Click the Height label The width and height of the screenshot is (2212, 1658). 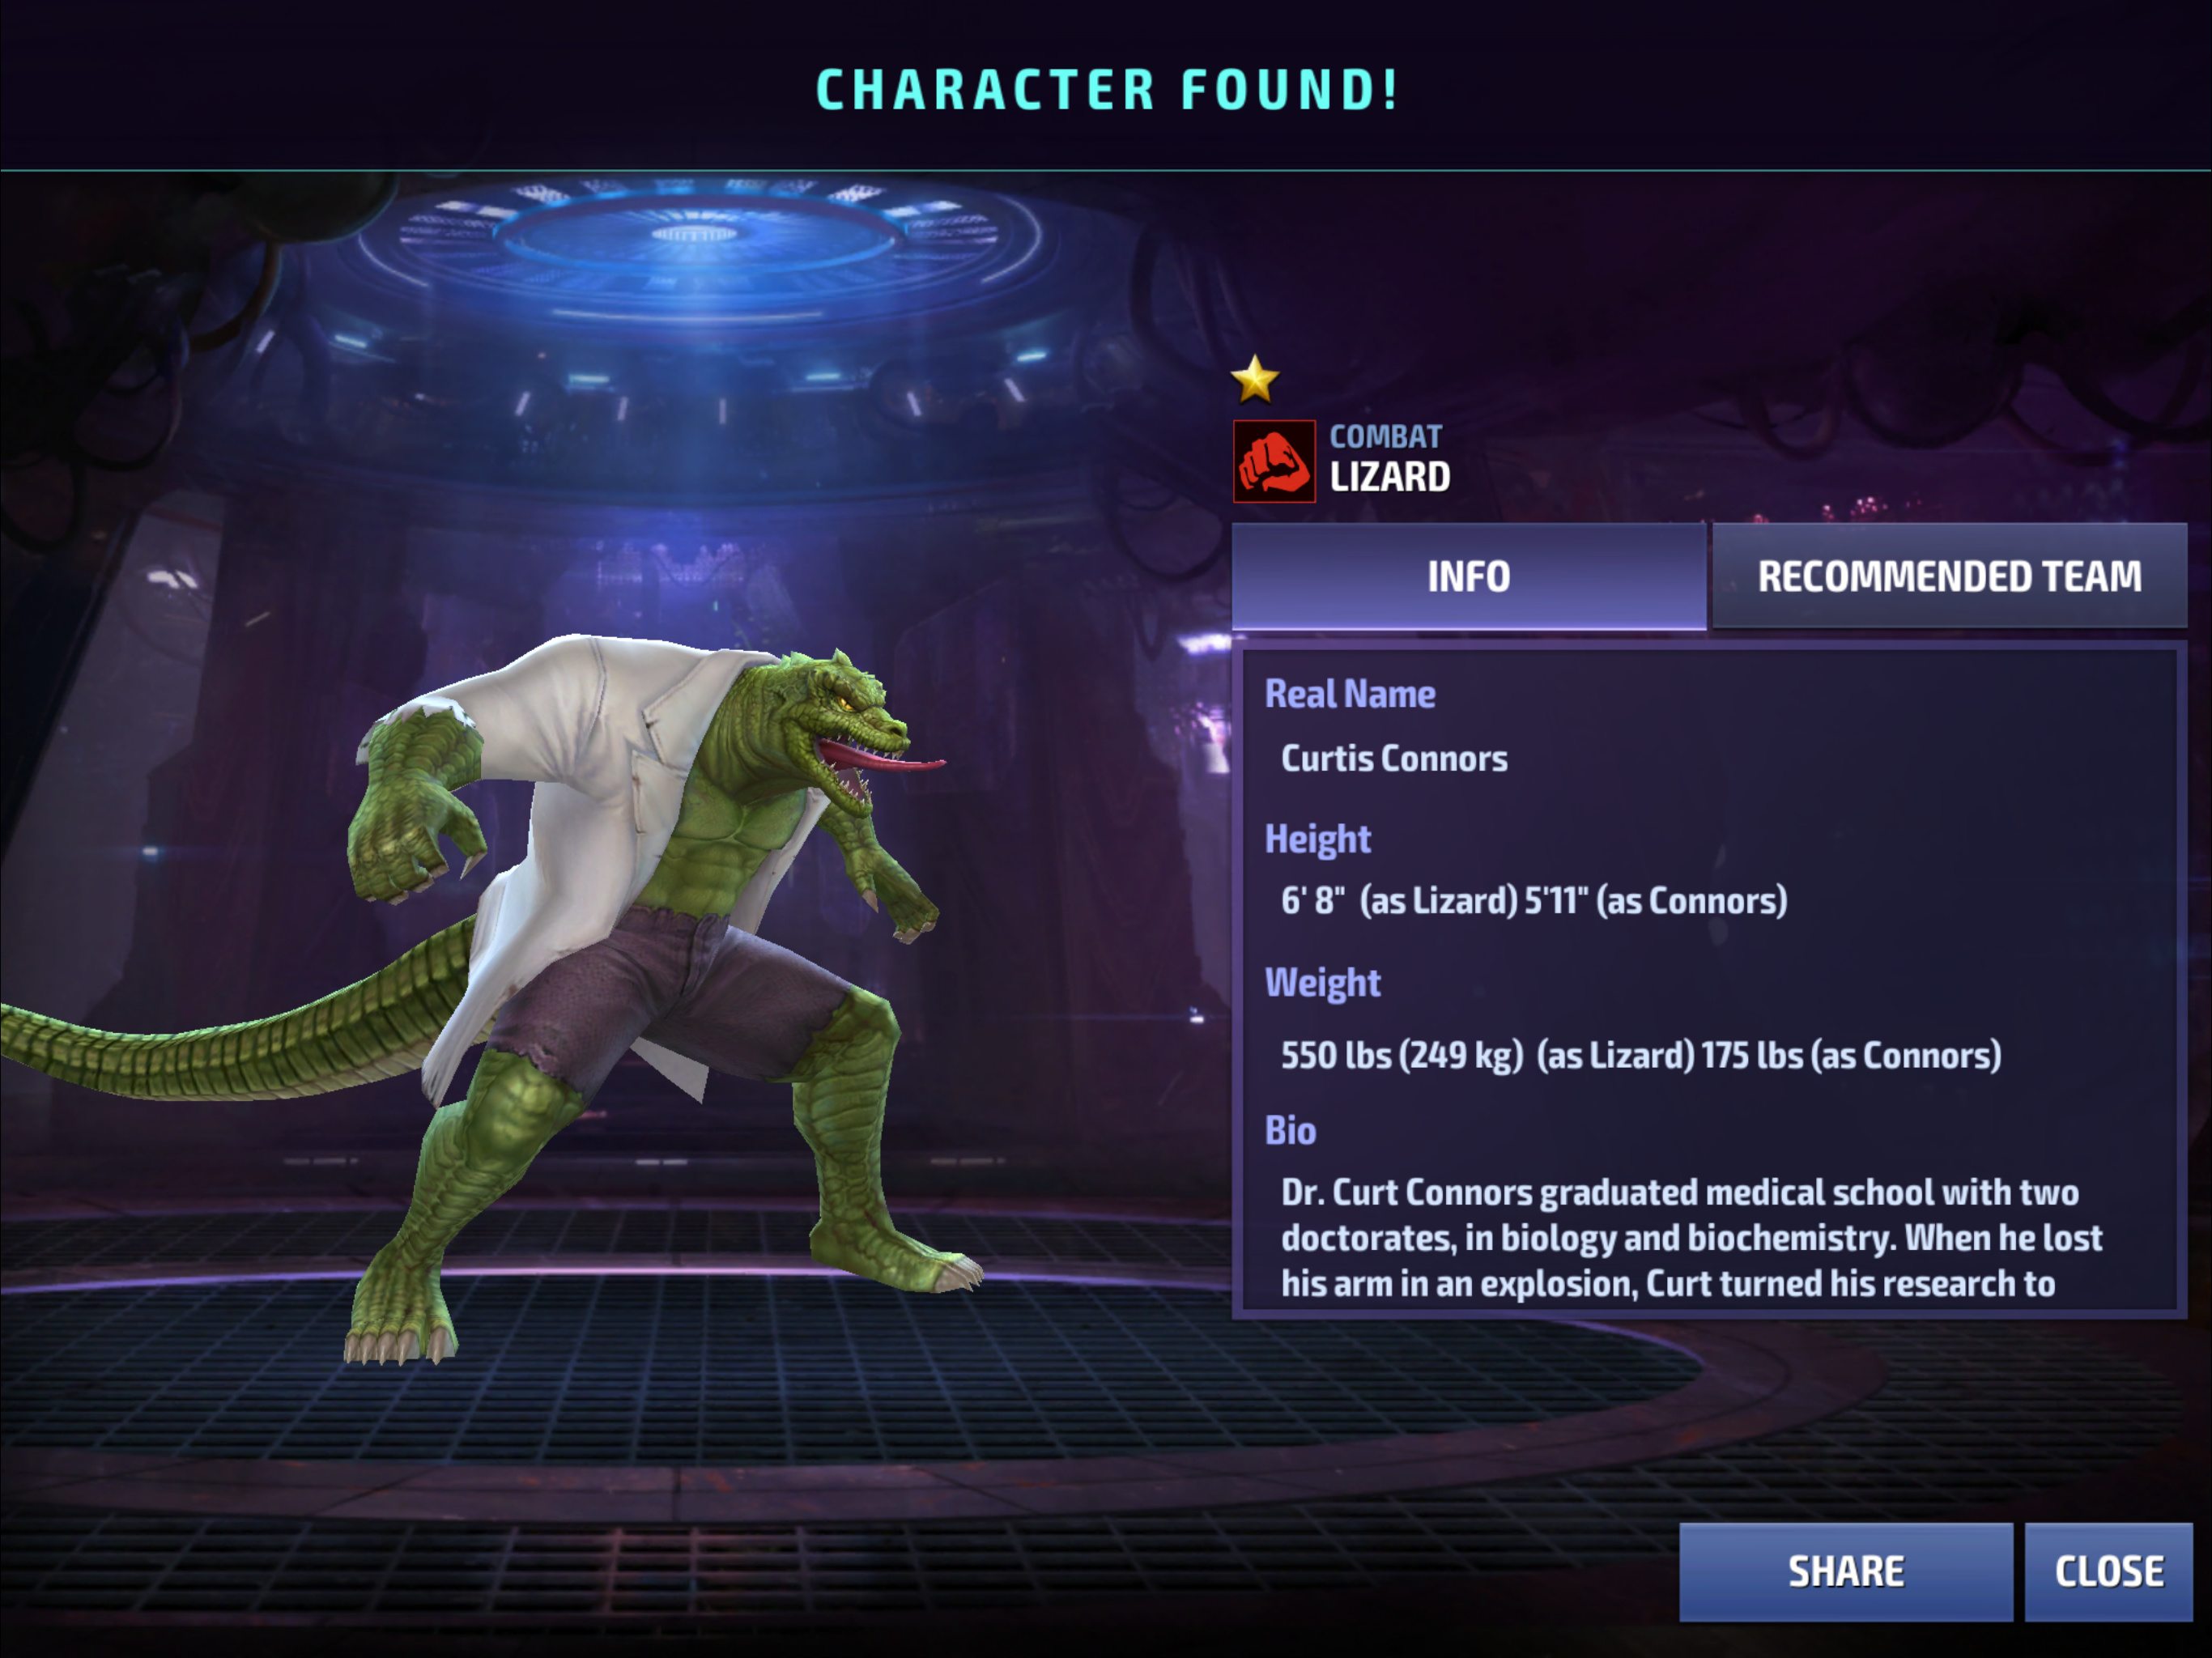(1318, 839)
